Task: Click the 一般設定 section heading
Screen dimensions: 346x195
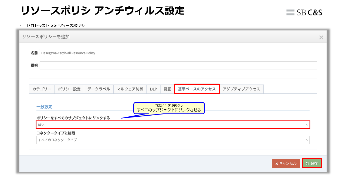Action: [45, 107]
